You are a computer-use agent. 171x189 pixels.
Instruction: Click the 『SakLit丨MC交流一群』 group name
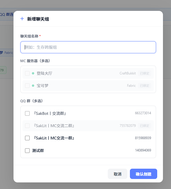click(53, 138)
